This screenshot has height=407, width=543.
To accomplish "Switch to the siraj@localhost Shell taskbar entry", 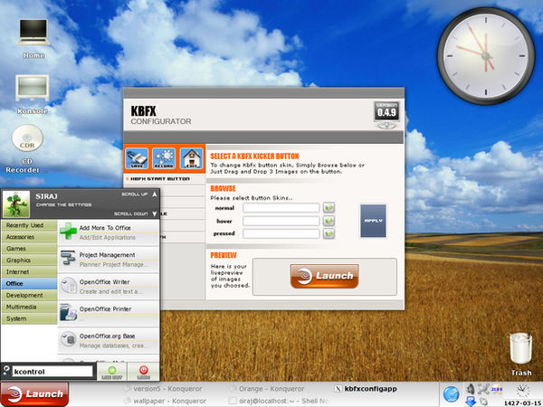I will pos(278,401).
